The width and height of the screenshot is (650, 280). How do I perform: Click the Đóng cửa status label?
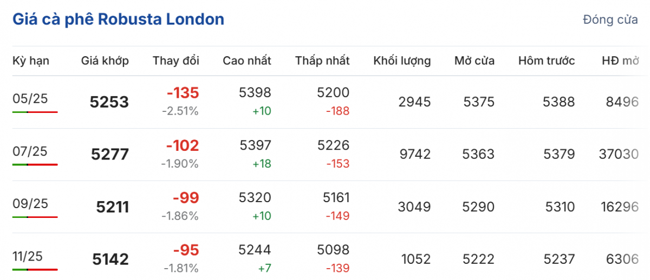click(610, 20)
